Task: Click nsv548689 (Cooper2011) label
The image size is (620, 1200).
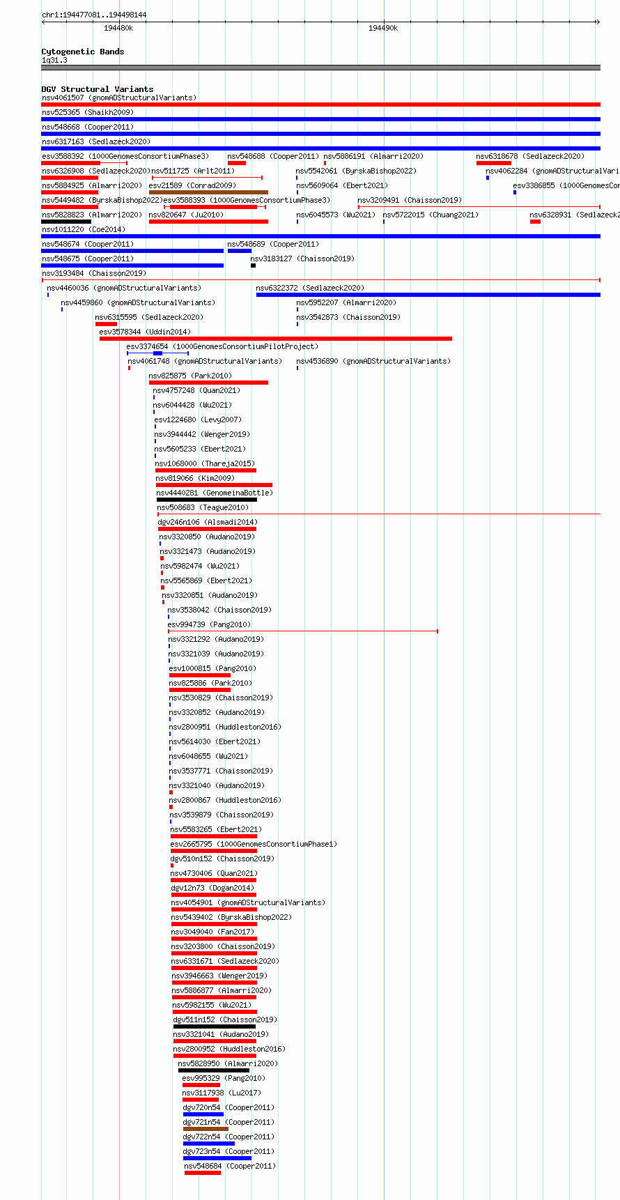Action: tap(273, 244)
